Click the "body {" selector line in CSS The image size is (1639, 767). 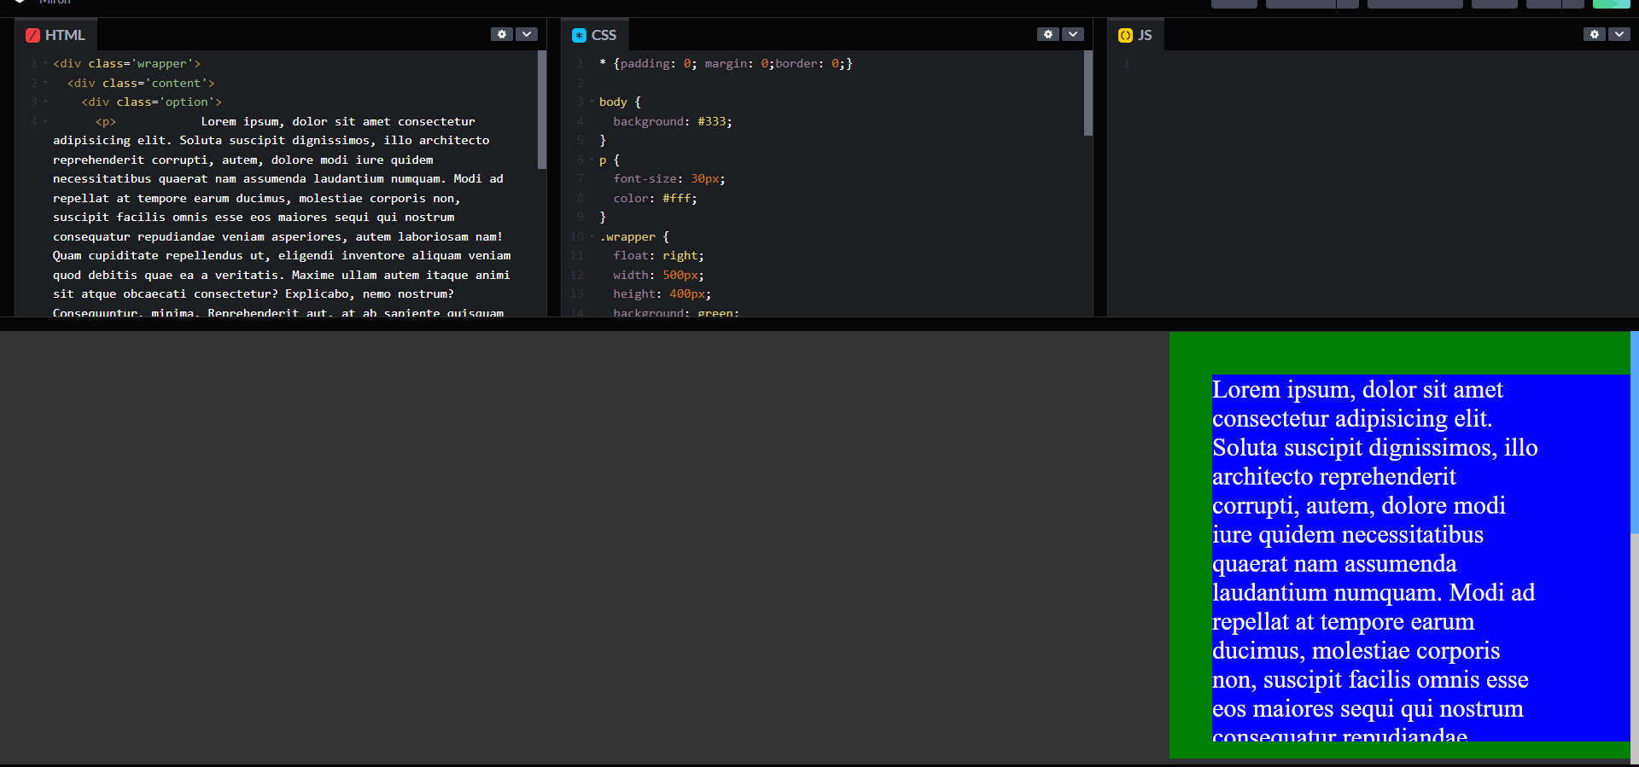(x=620, y=102)
